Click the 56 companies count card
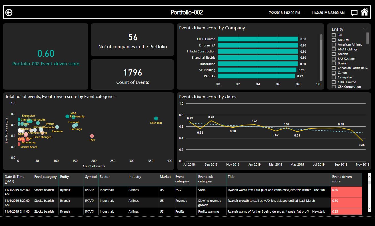 coord(133,40)
